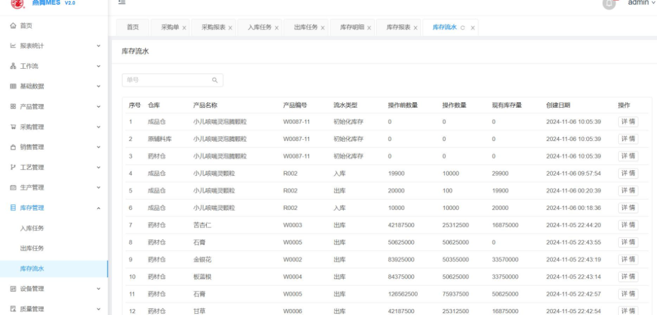Viewport: 657px width, 315px height.
Task: Click the 创建日期 column header
Action: point(558,106)
